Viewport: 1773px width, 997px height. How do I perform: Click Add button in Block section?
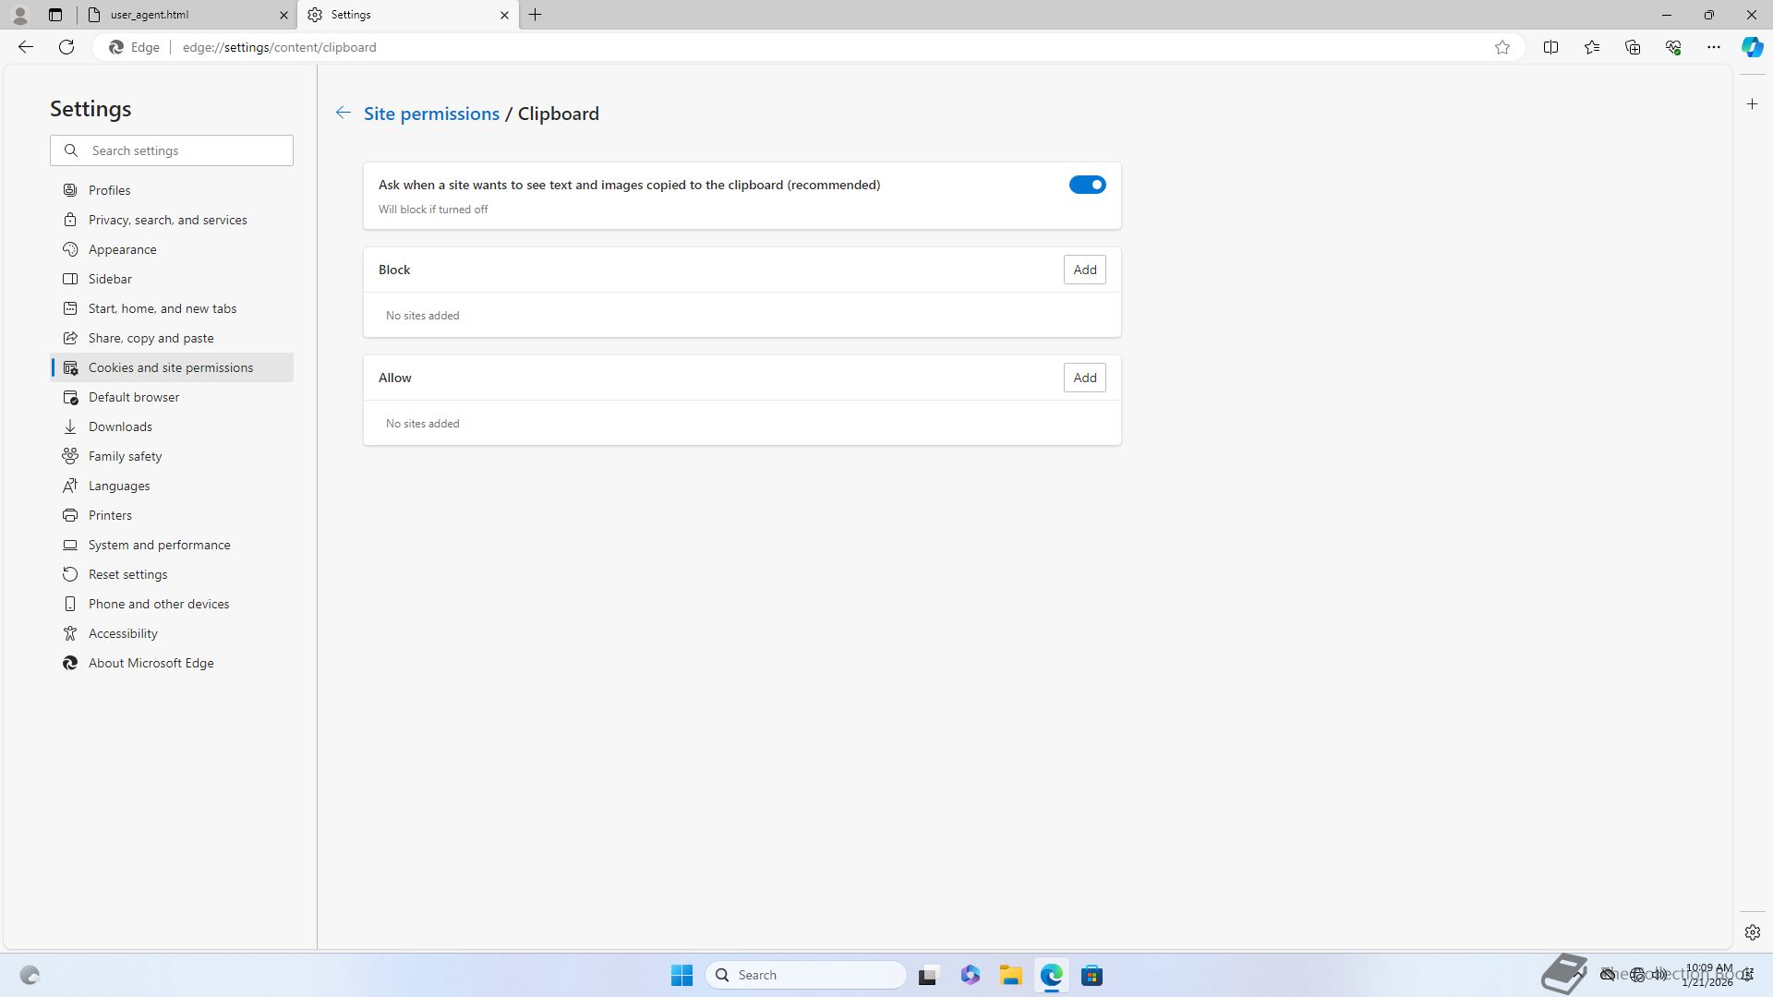1084,270
